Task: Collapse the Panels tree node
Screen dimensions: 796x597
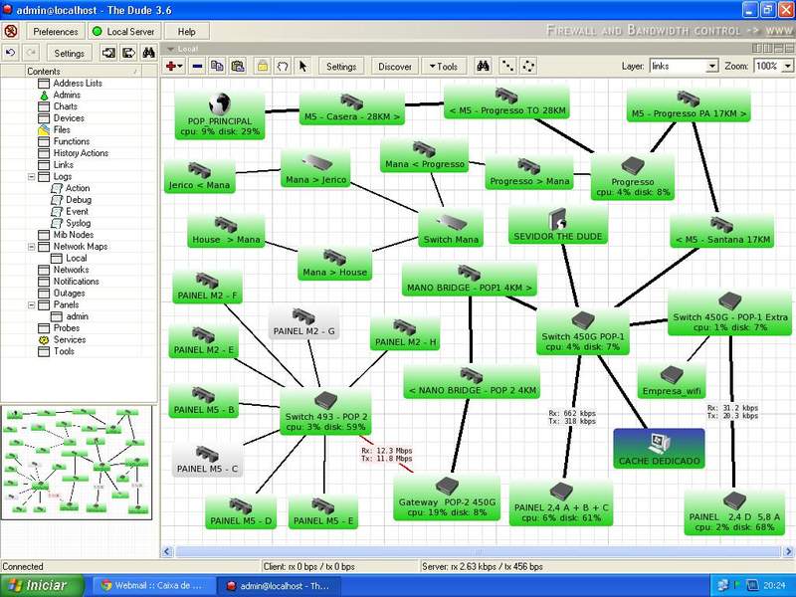Action: pyautogui.click(x=32, y=305)
